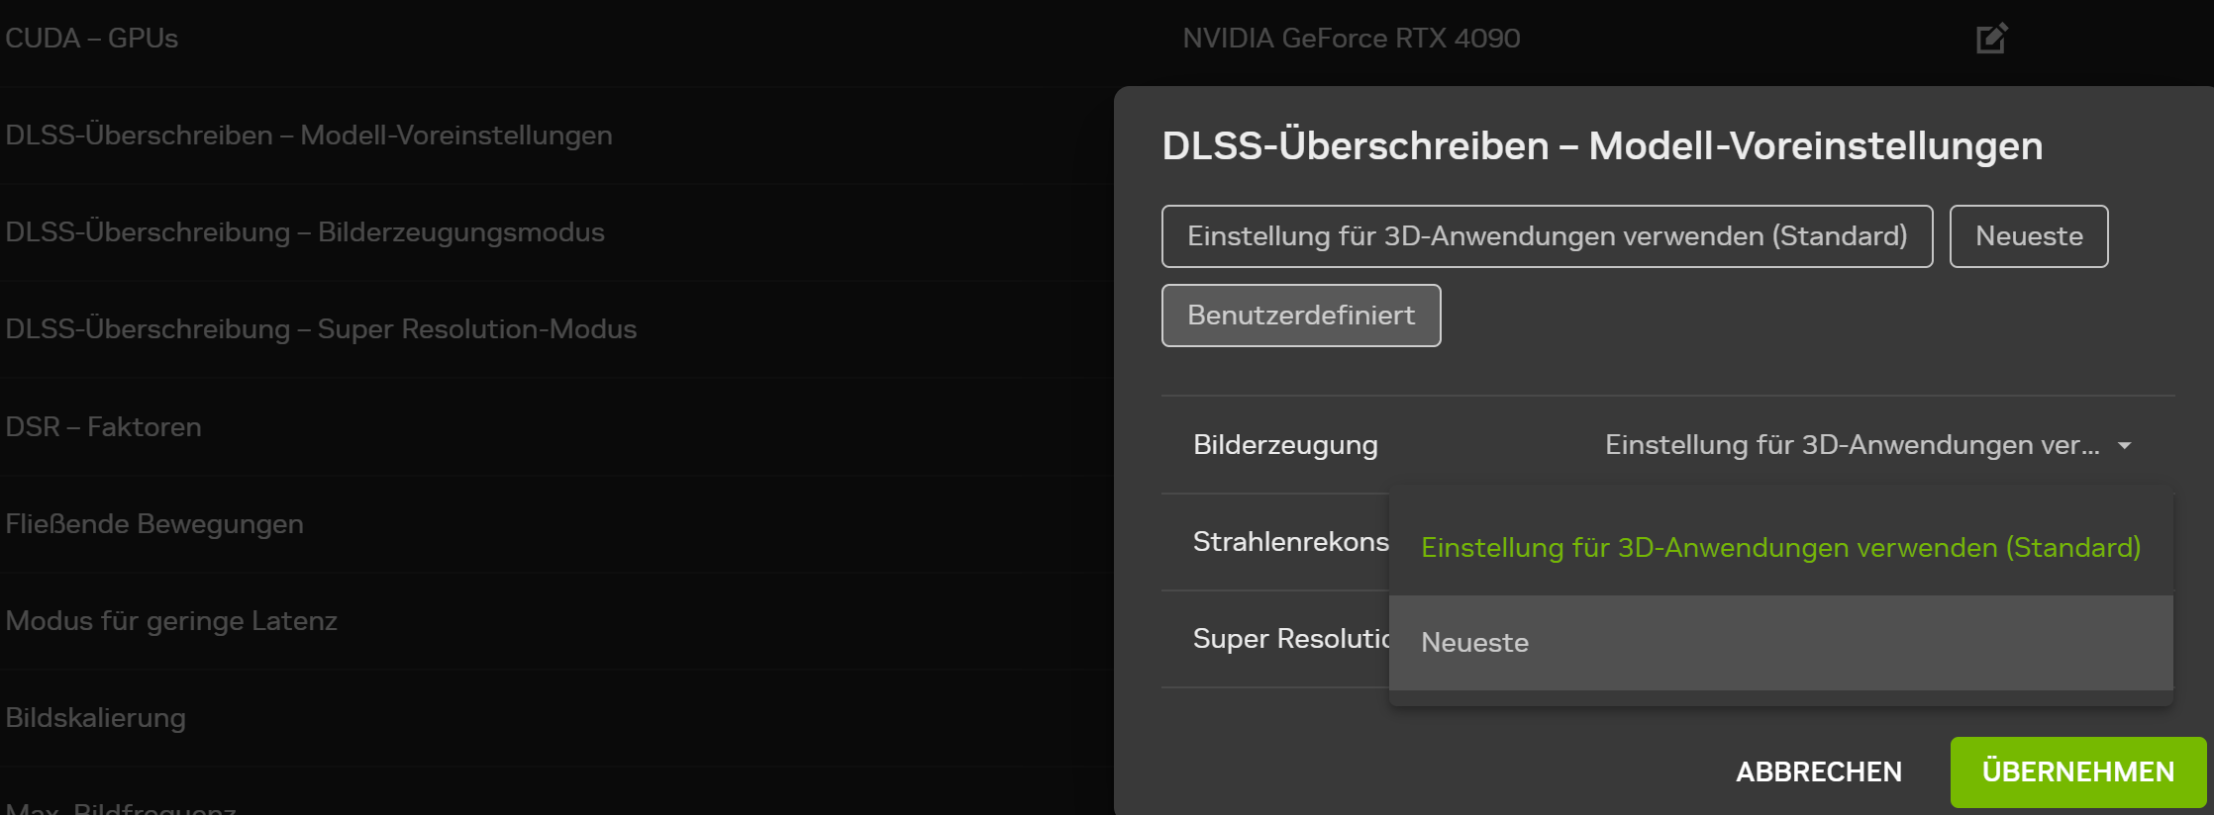Click the Bilderzeugung dropdown arrow
This screenshot has width=2214, height=815.
point(2124,446)
